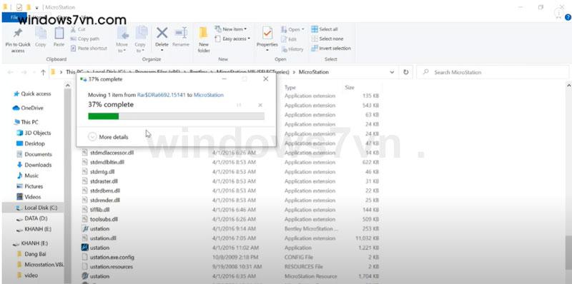Click Select none
This screenshot has width=572, height=284.
point(327,39)
